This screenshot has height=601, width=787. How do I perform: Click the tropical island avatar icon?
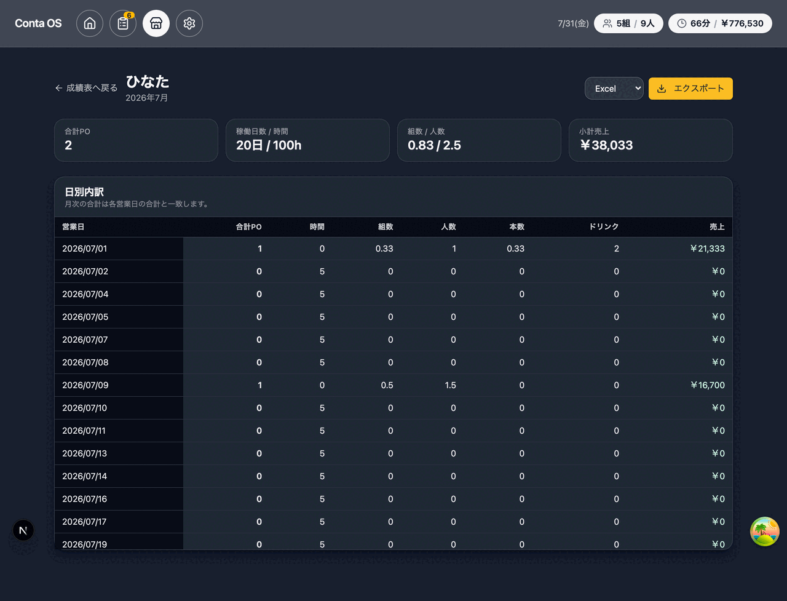click(x=765, y=531)
